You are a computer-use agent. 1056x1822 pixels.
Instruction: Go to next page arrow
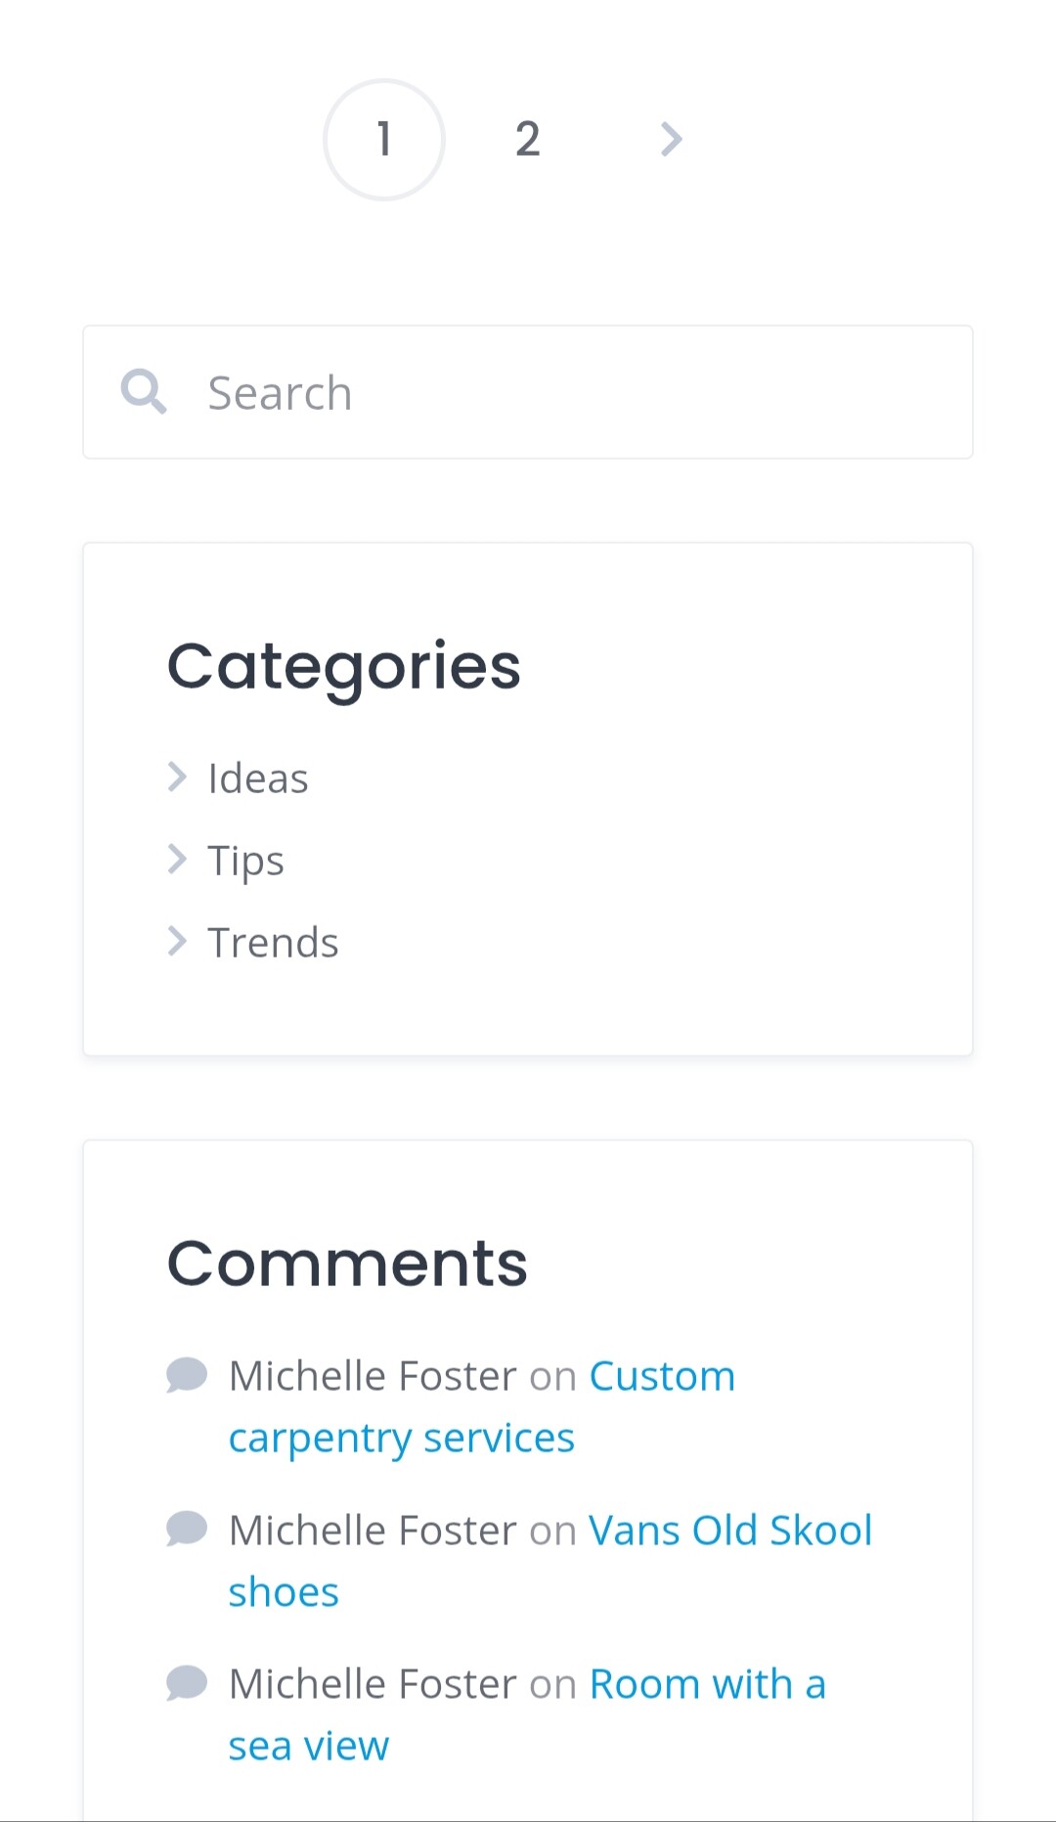coord(671,140)
